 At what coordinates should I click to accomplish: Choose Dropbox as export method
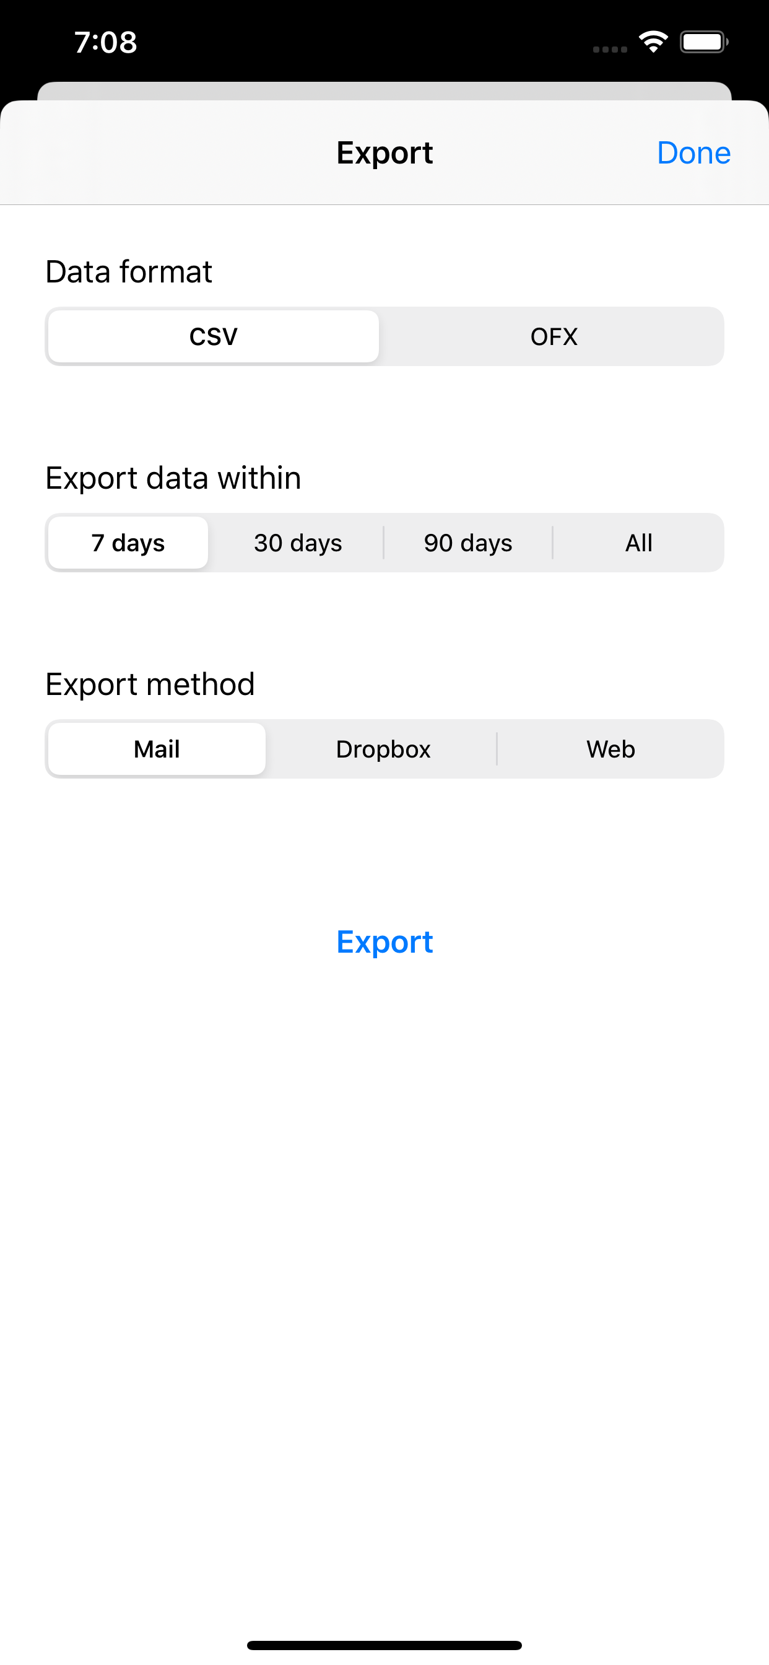coord(383,748)
